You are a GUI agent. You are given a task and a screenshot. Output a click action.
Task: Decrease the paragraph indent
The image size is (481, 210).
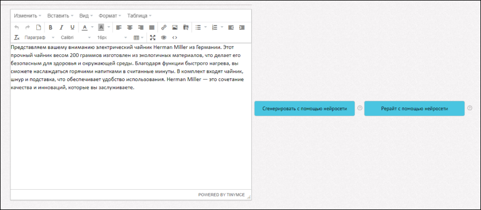tap(231, 27)
